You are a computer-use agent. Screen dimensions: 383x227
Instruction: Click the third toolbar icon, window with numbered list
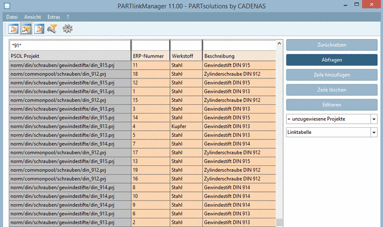(x=39, y=29)
